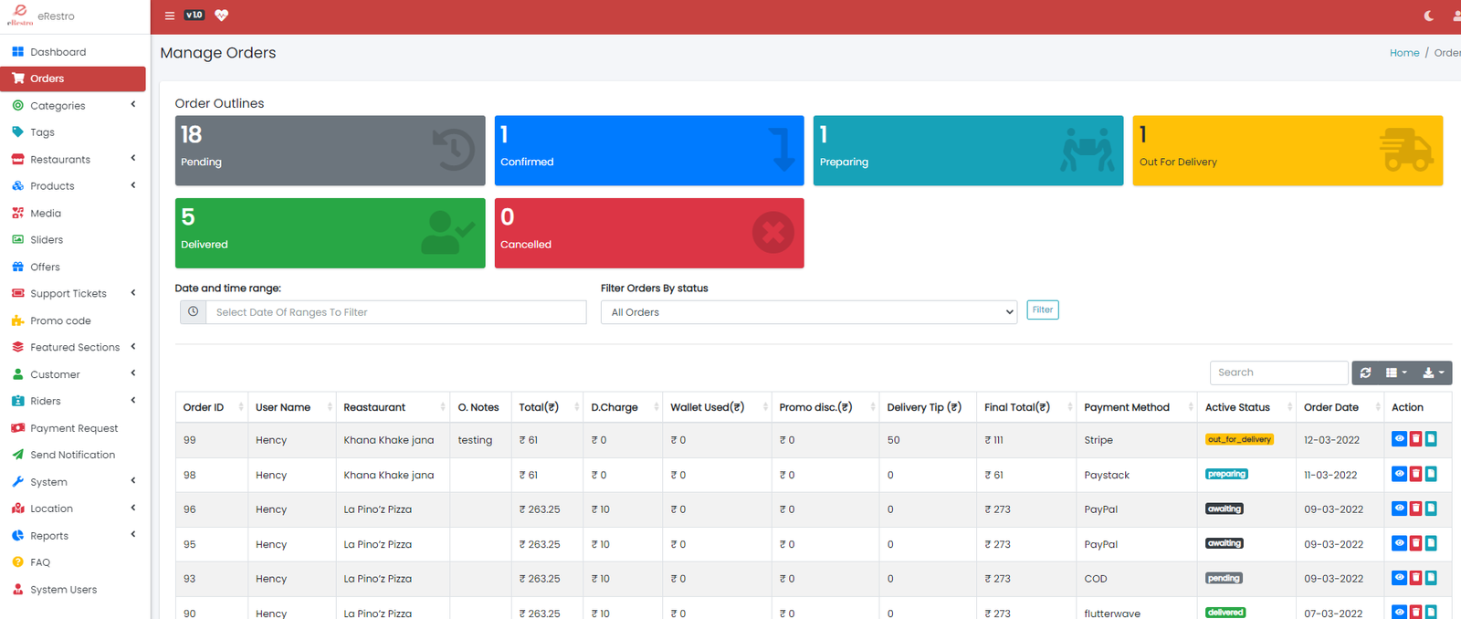Expand the Customer sidebar submenu
The height and width of the screenshot is (619, 1461).
(x=73, y=374)
